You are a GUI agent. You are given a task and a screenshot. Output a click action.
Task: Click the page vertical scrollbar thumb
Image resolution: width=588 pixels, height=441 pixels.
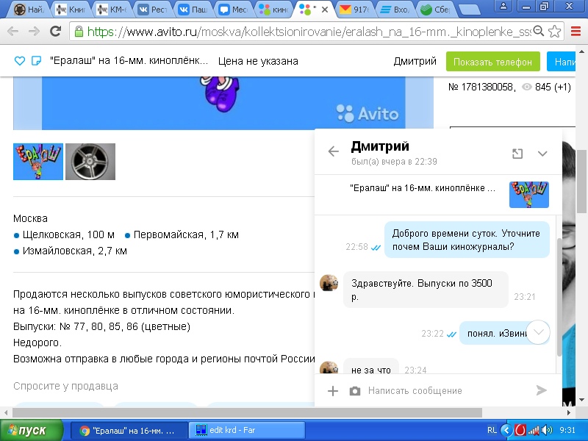581,181
